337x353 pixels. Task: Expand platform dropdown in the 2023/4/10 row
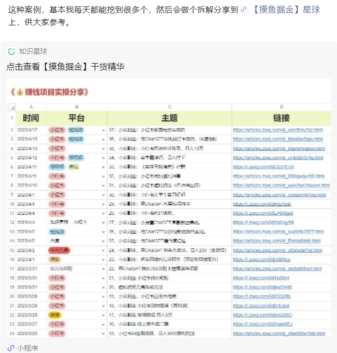coord(103,186)
